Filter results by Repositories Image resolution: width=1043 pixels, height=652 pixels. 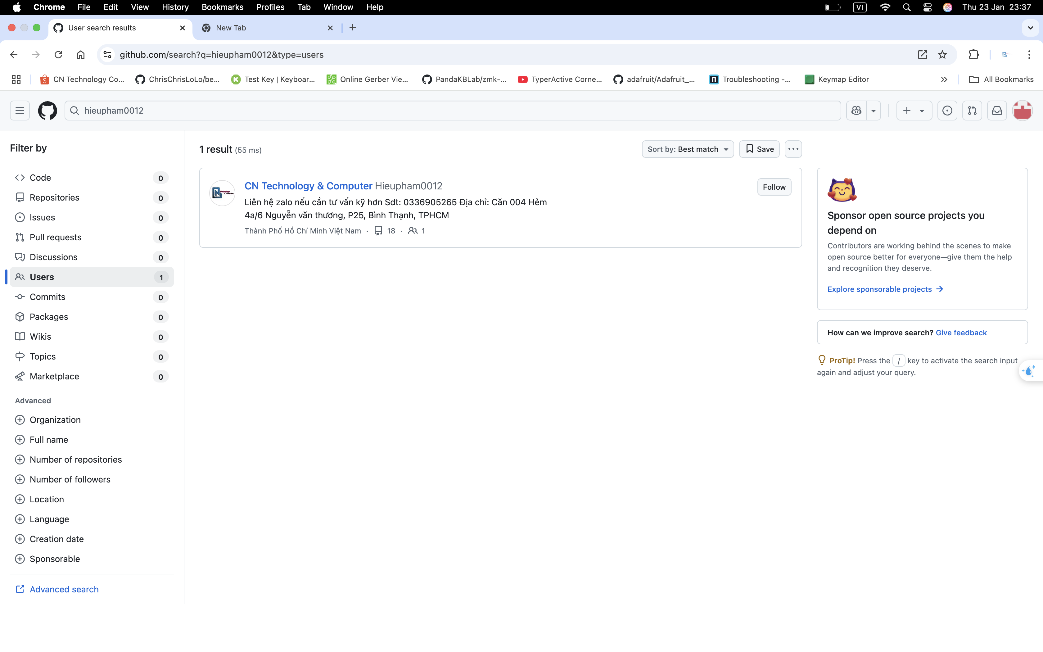[x=91, y=197]
